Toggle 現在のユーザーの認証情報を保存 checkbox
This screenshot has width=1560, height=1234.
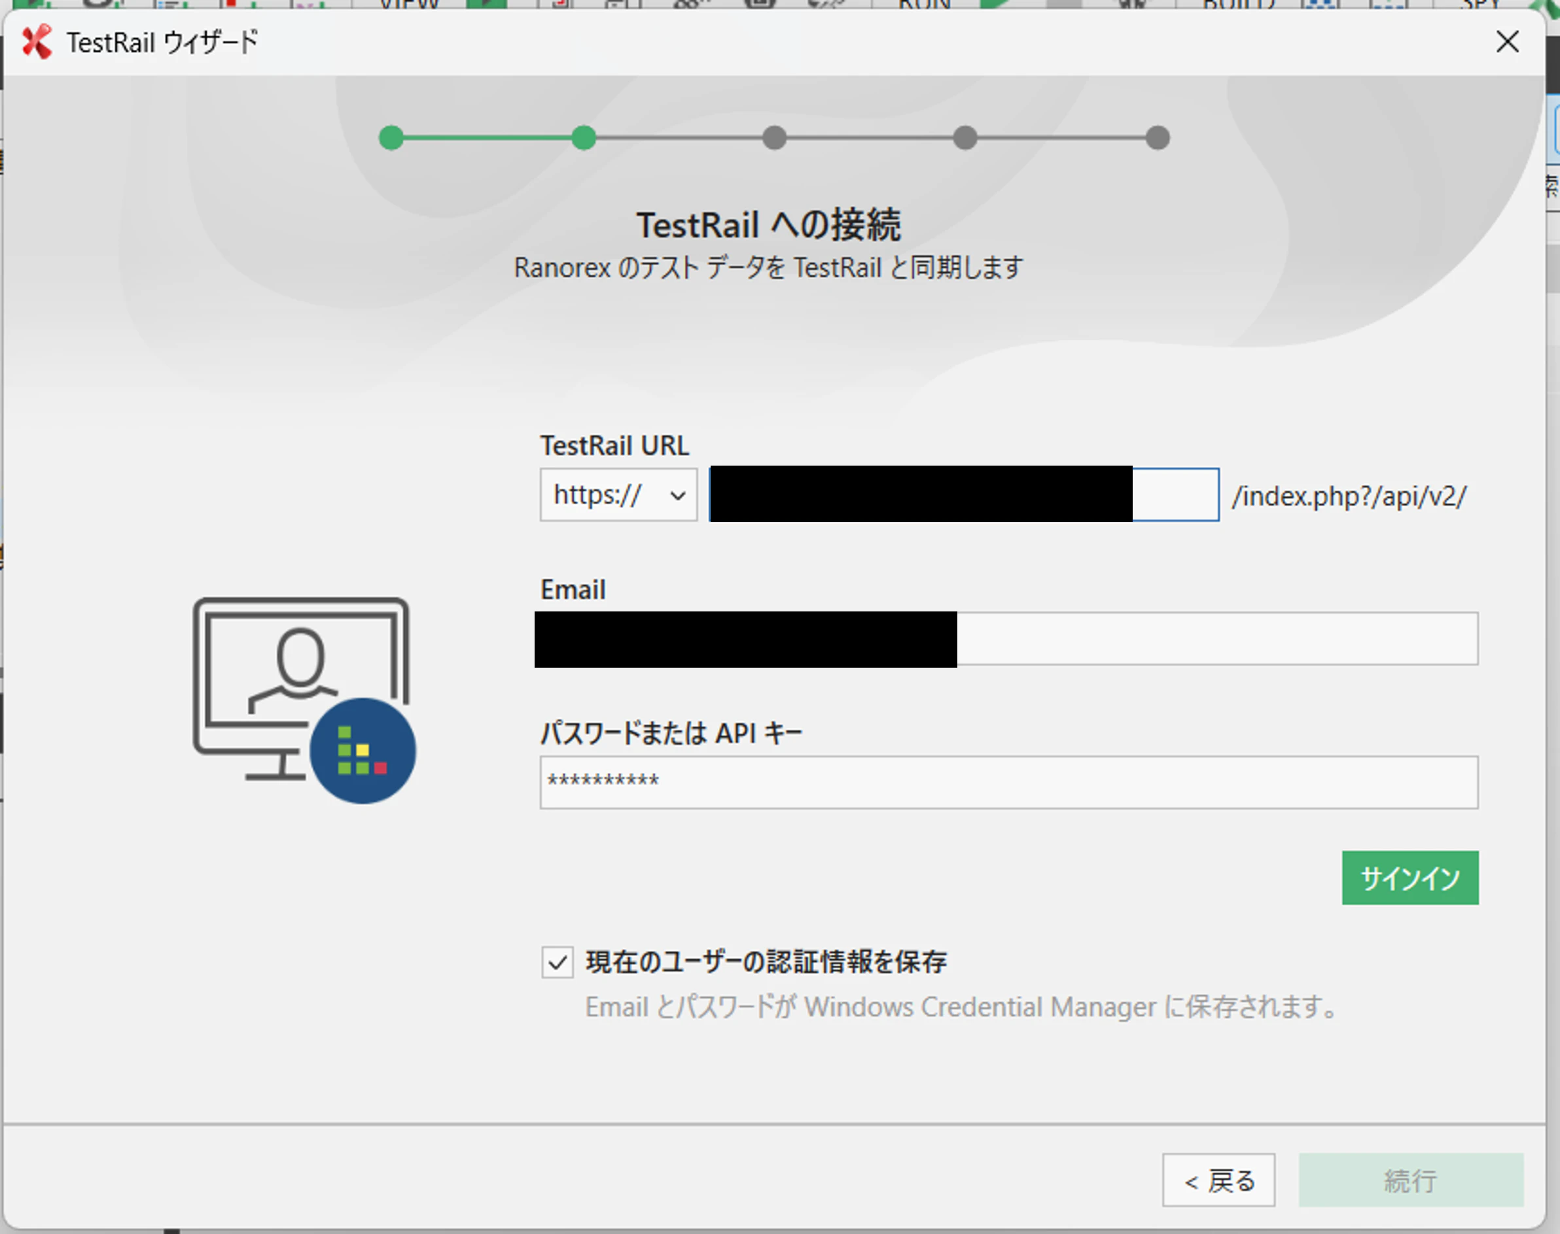point(558,963)
